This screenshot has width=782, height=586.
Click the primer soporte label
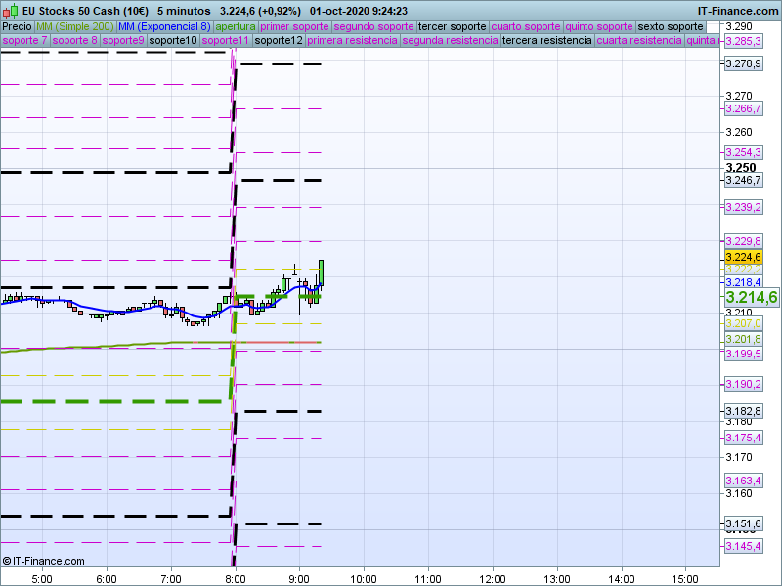pos(294,26)
